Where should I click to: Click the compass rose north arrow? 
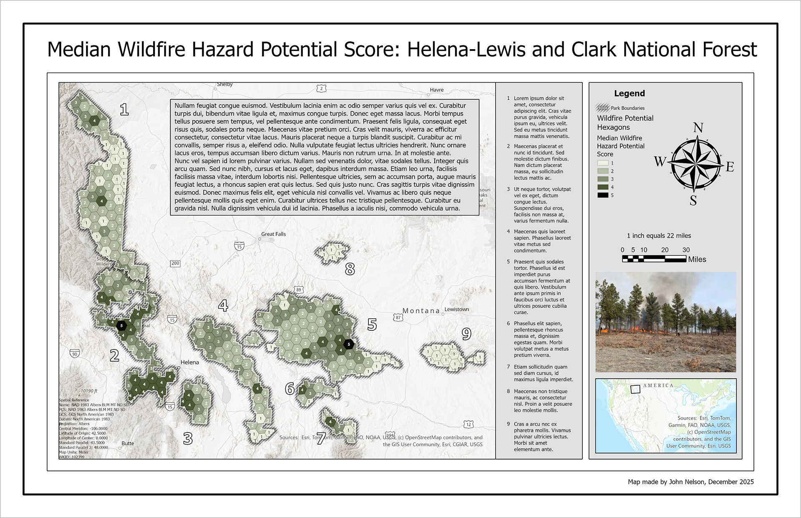[x=694, y=164]
